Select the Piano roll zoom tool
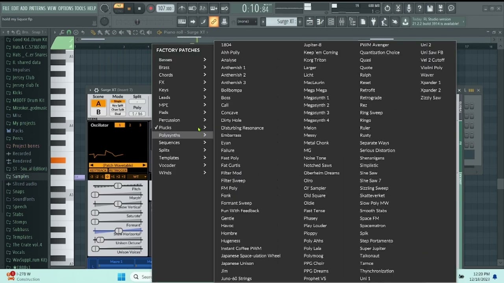504x283 pixels. coord(143,32)
